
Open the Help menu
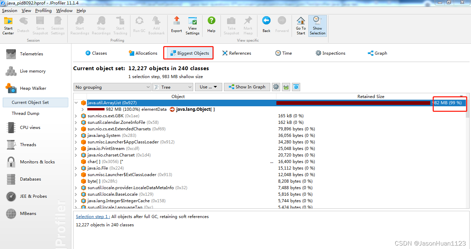81,11
